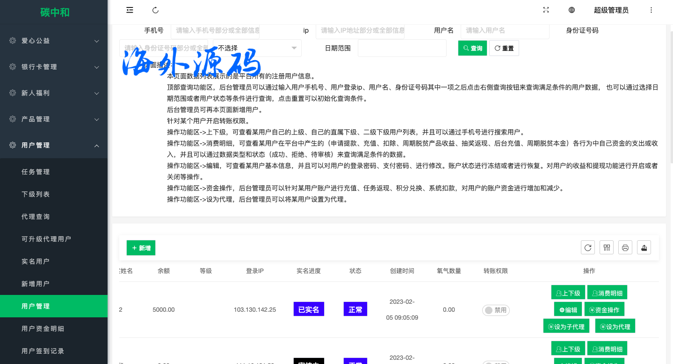Click the 资金操作 button in the first row

[x=604, y=309]
